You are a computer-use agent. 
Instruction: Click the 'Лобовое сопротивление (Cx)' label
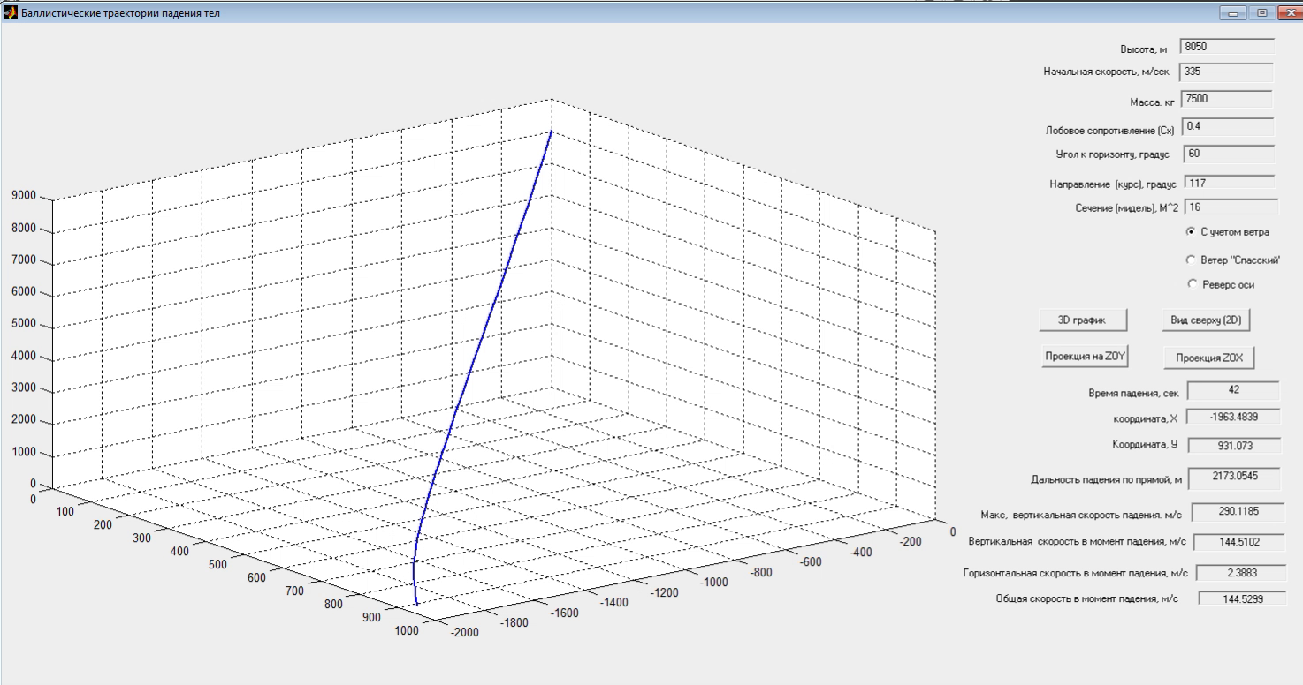point(1110,132)
